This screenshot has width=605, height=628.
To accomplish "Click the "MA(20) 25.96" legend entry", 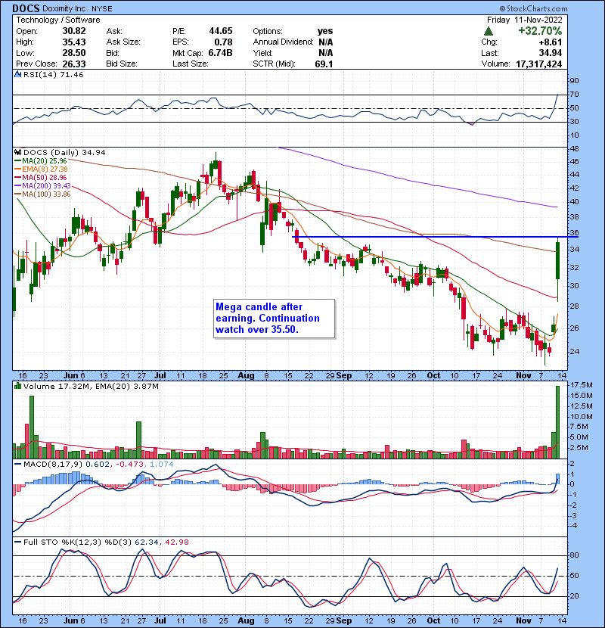I will pyautogui.click(x=45, y=161).
